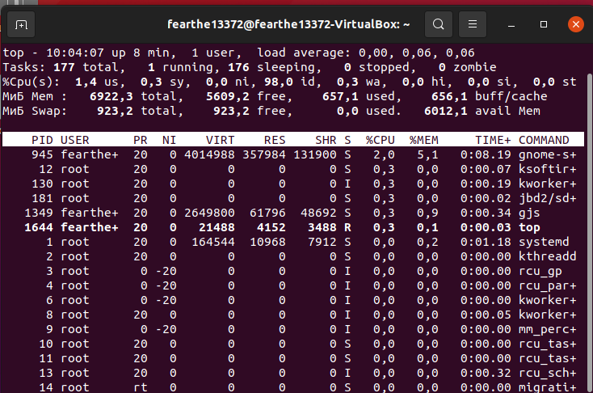Click the VIRT value 4014988
The image size is (593, 393).
pos(209,154)
